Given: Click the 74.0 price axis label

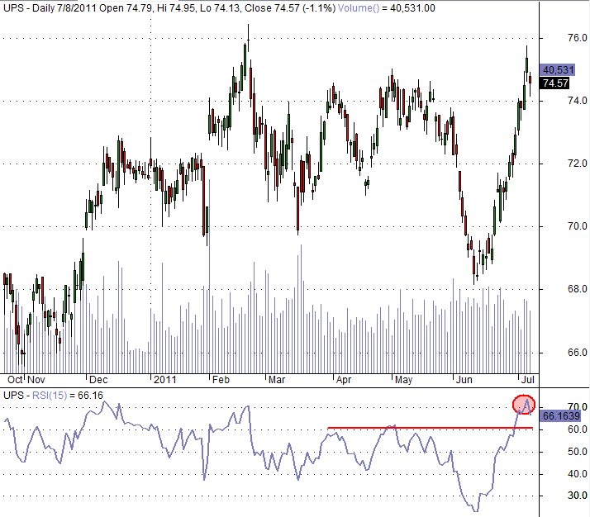Looking at the screenshot, I should 577,101.
